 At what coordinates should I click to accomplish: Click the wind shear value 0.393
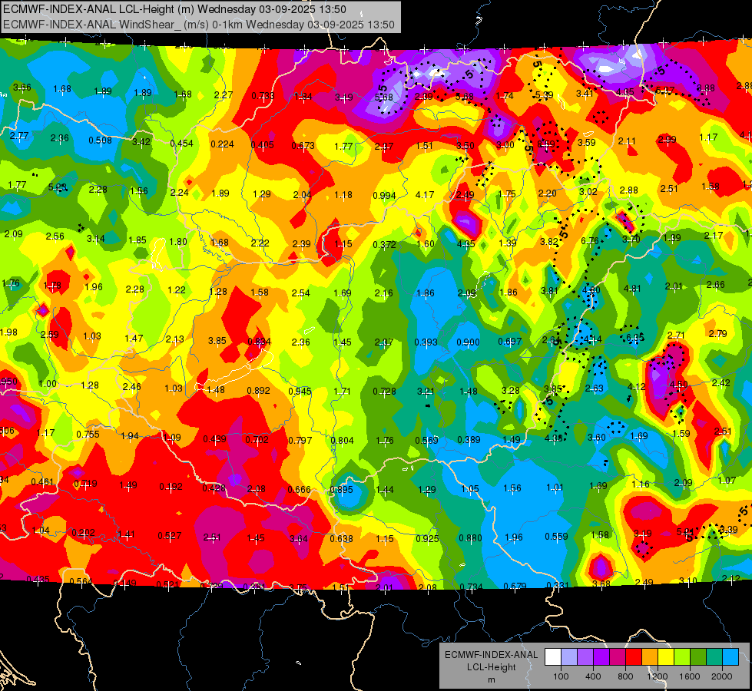coord(426,342)
